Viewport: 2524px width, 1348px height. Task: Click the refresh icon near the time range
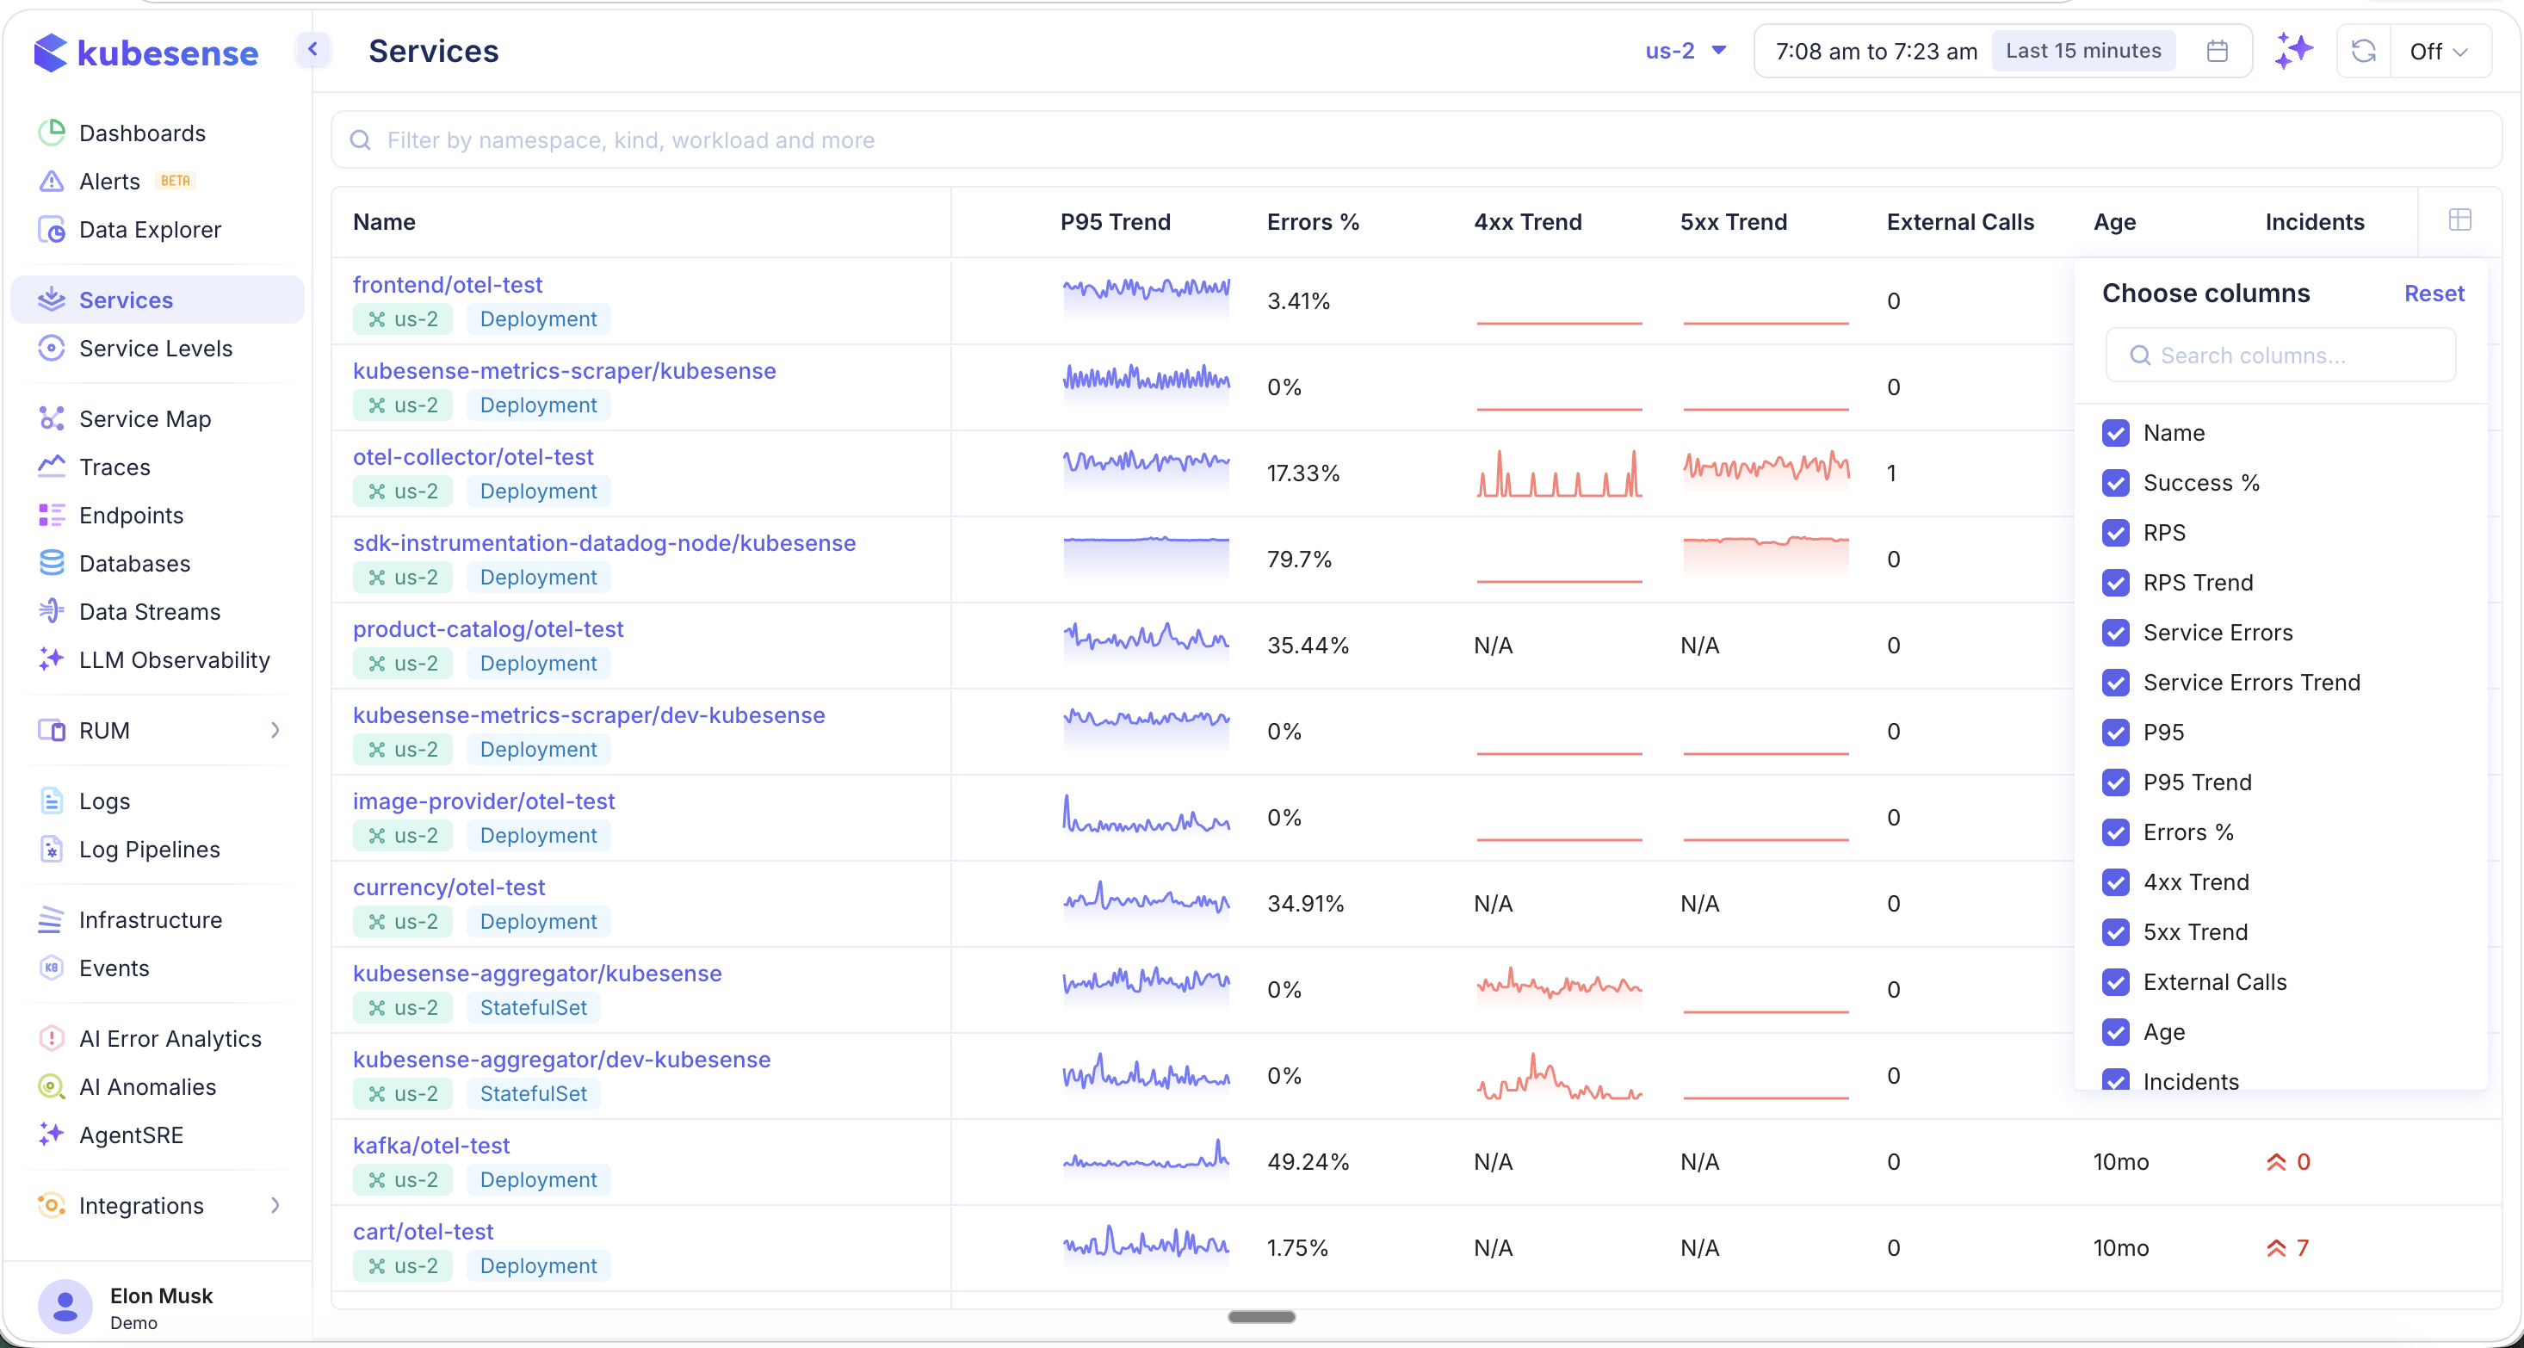(x=2364, y=51)
